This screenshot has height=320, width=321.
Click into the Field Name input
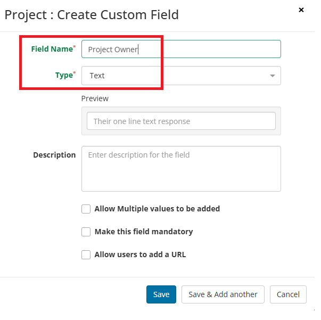[181, 49]
